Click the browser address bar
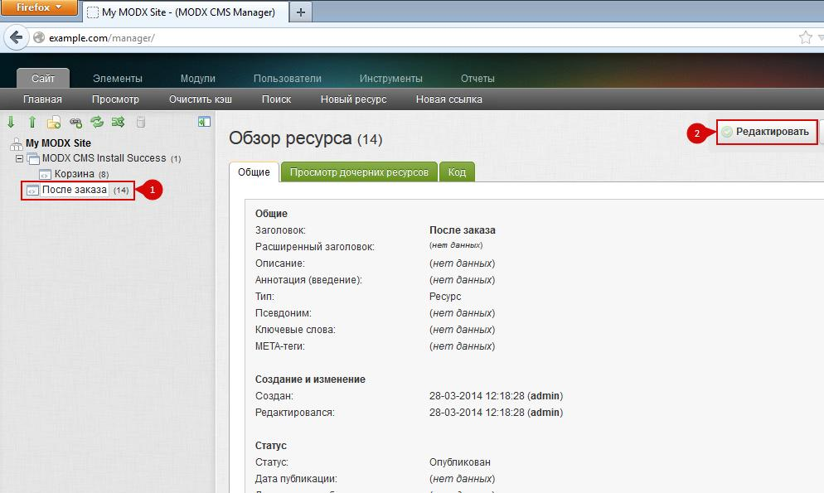Screen dimensions: 824x493 tap(414, 38)
